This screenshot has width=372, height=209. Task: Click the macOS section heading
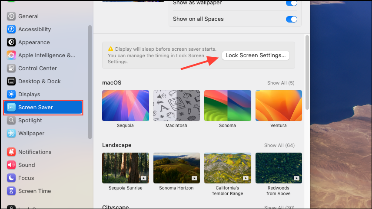112,83
